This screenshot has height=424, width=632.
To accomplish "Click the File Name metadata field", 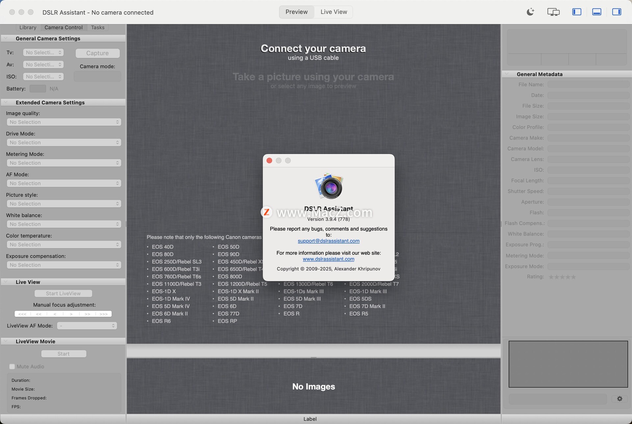I will click(588, 85).
